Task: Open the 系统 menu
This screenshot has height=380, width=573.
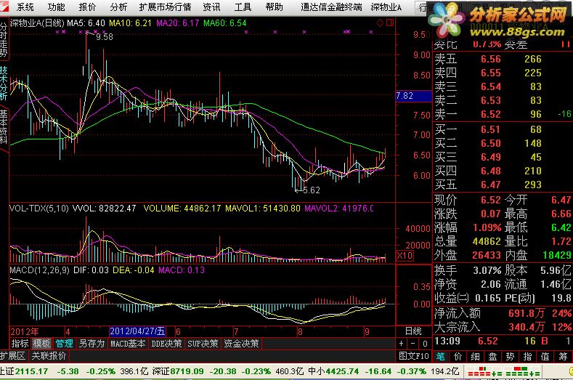Action: pyautogui.click(x=25, y=7)
